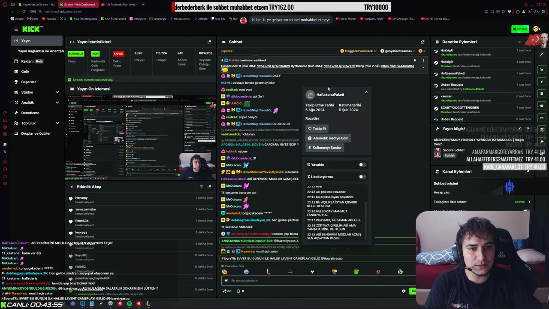
Task: Click the stream preview thumbnail
Action: click(x=141, y=137)
